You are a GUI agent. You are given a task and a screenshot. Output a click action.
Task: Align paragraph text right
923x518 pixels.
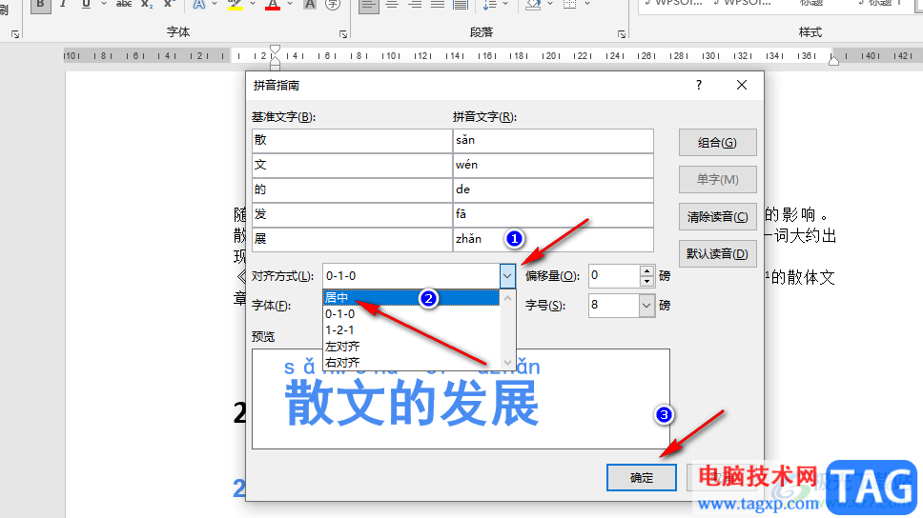click(x=415, y=5)
